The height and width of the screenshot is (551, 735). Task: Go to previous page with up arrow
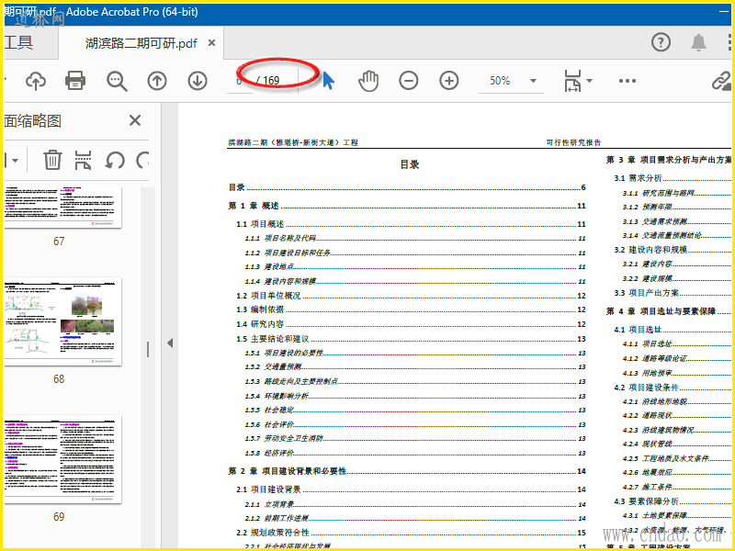pyautogui.click(x=157, y=81)
